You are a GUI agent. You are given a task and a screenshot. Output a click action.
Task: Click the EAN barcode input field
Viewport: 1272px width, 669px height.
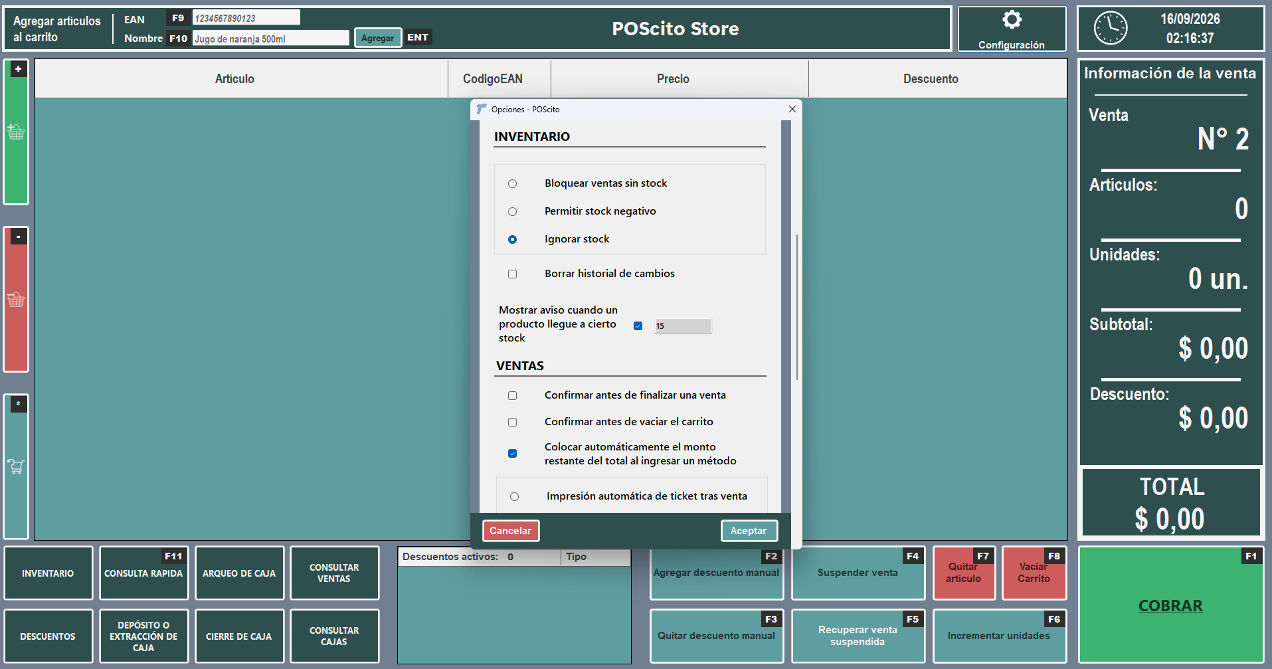click(246, 18)
